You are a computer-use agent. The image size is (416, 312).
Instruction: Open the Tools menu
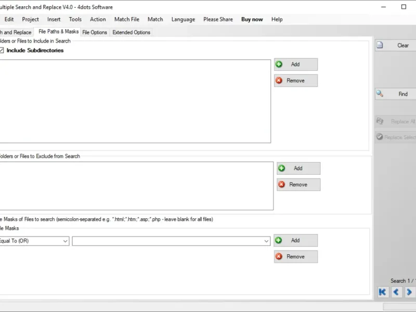(75, 19)
